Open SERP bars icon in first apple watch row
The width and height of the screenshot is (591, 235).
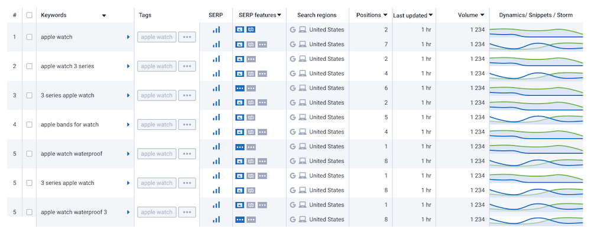pos(216,30)
